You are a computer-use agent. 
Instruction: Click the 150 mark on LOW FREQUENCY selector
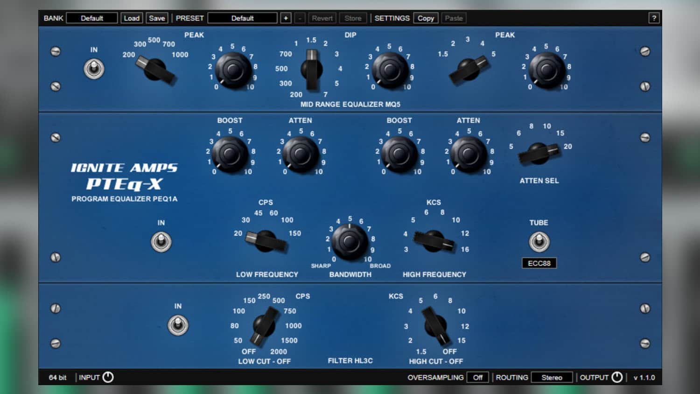(x=294, y=233)
